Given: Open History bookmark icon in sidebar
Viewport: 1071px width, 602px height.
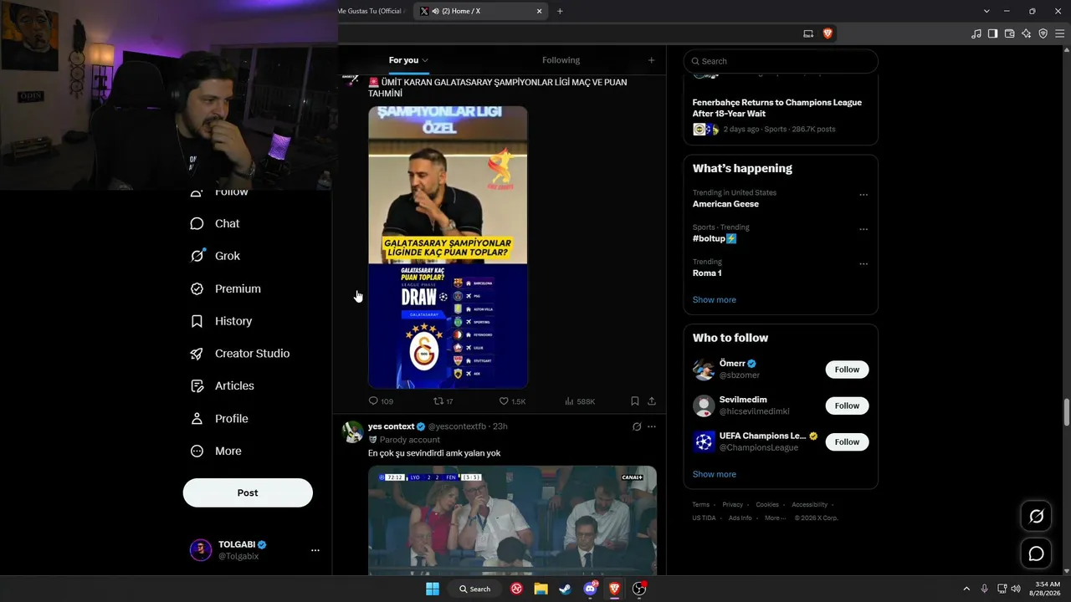Looking at the screenshot, I should click(197, 321).
